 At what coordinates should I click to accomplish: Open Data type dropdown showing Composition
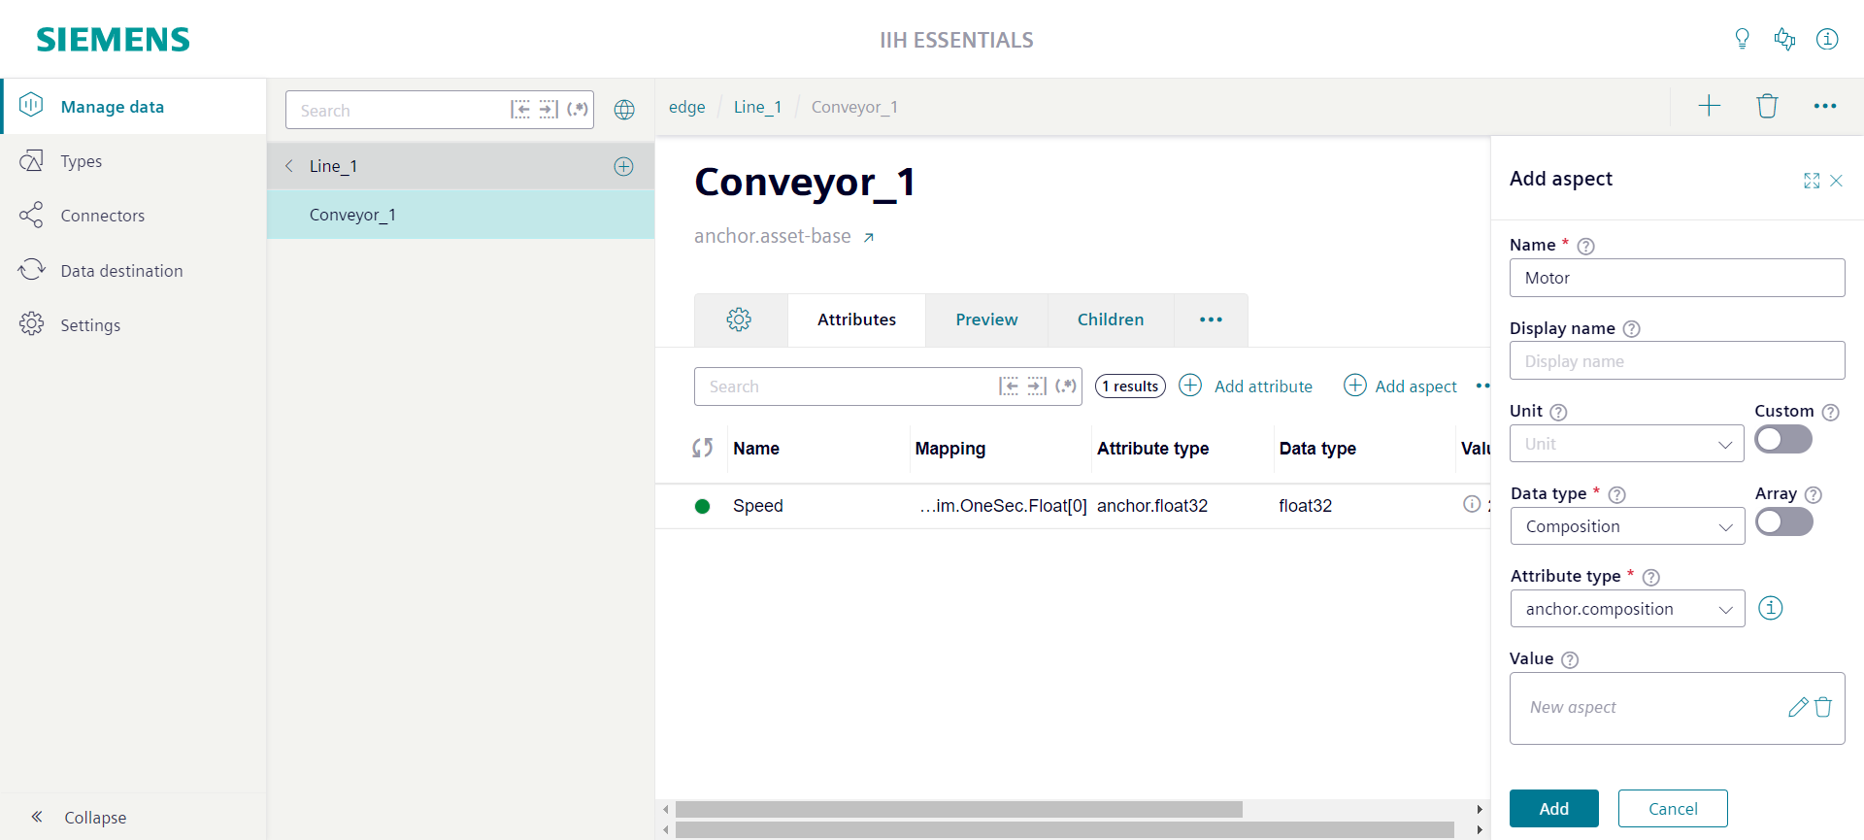tap(1627, 526)
